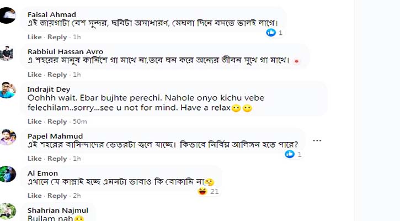
Task: Open Papel Mahmud's profile picture
Action: coord(7,136)
